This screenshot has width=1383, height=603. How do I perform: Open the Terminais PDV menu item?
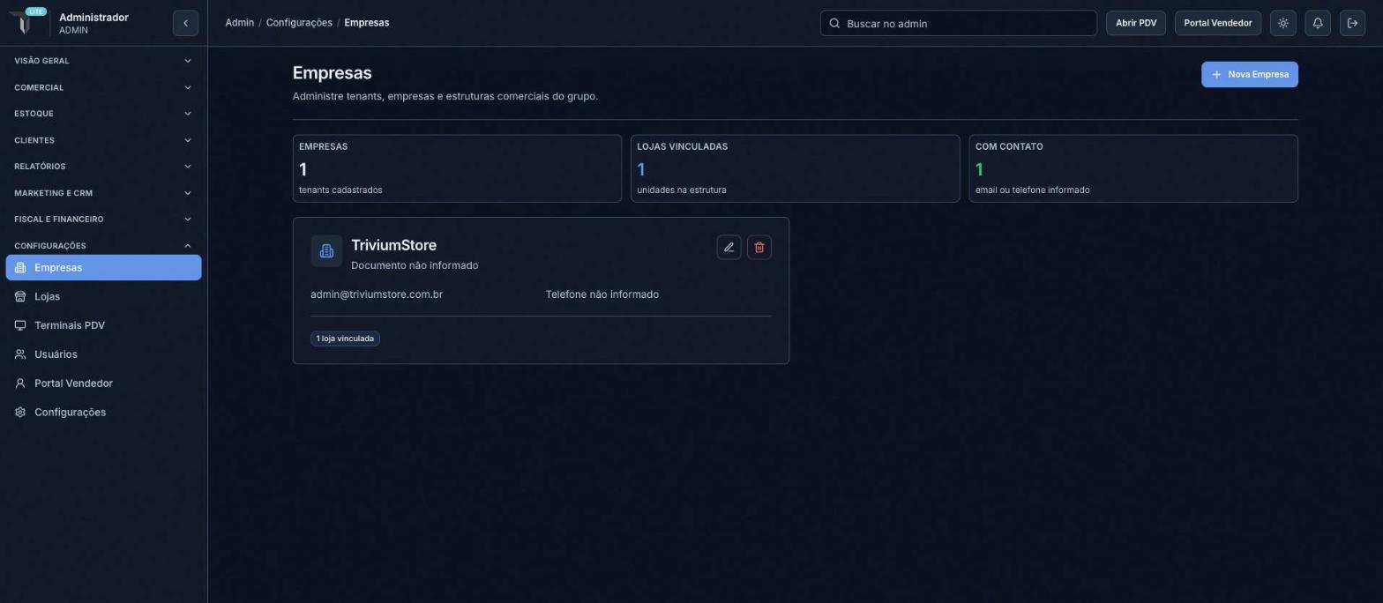click(103, 325)
